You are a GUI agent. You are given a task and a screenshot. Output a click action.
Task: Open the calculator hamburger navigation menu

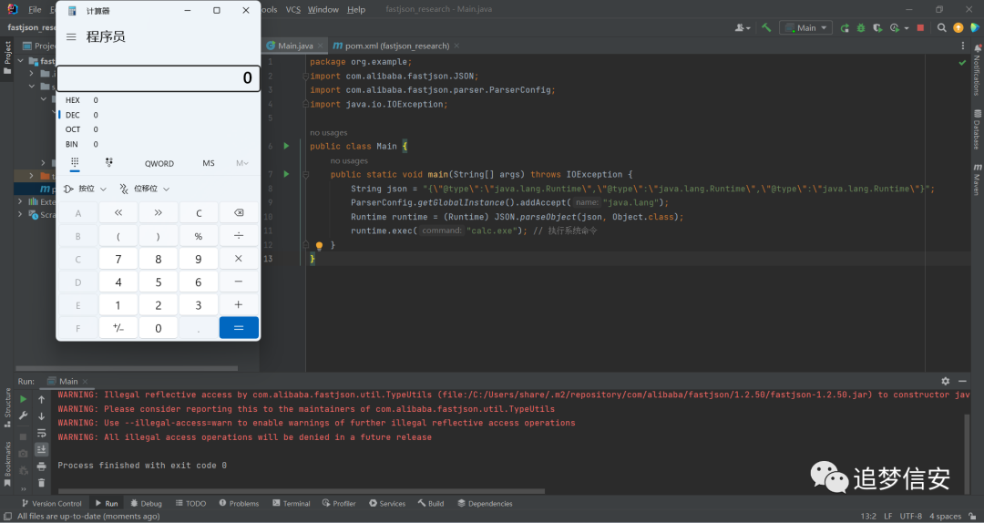point(71,37)
